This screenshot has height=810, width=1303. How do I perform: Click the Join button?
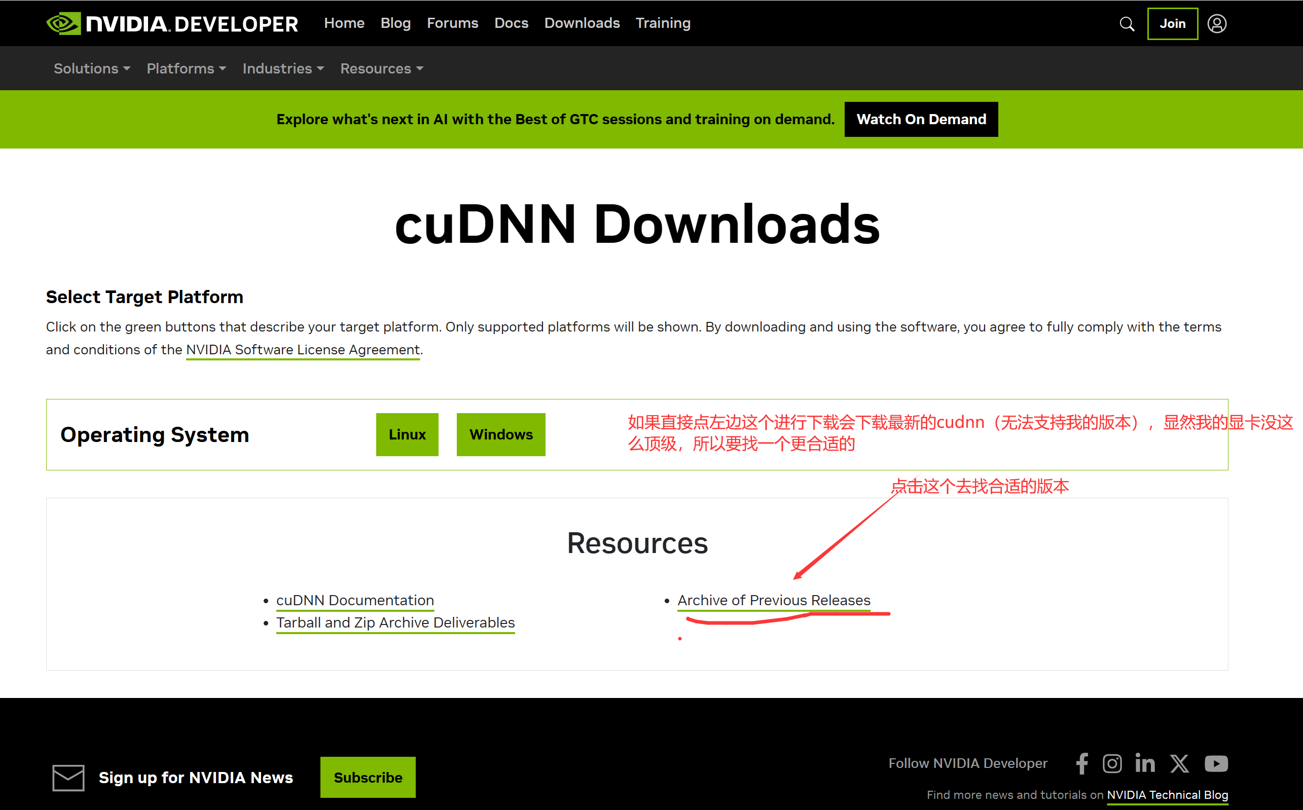[1172, 24]
